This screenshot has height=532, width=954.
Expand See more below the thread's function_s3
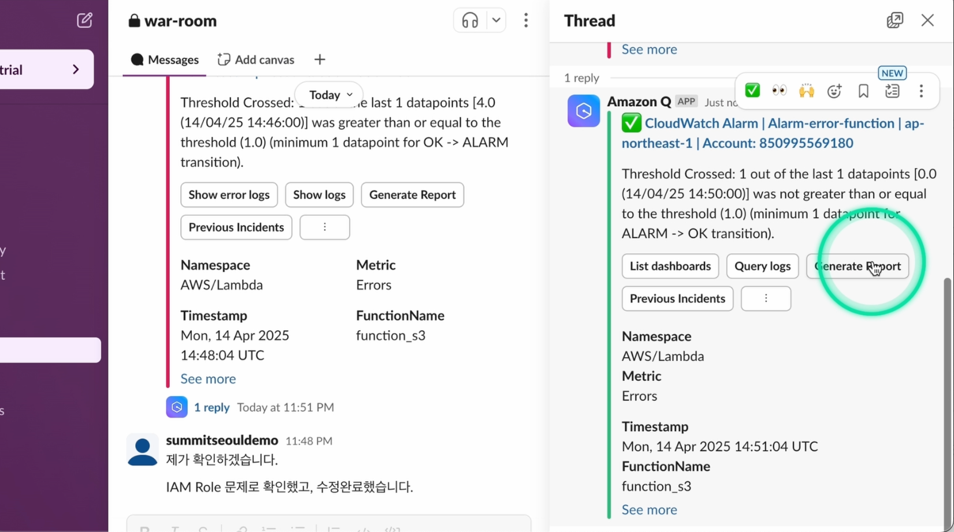649,510
